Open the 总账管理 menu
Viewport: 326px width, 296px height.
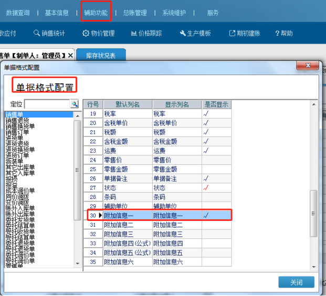click(x=135, y=13)
